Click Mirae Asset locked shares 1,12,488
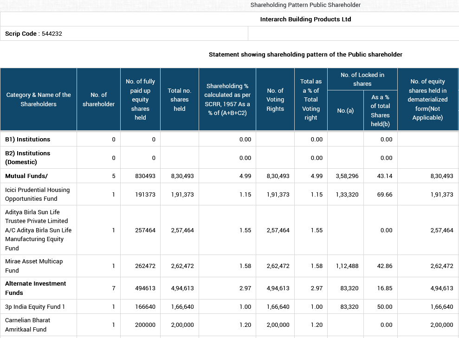Screen dimensions: 459x338 347,266
